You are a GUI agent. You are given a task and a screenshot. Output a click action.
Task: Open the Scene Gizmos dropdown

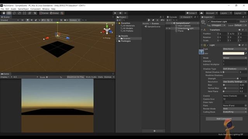coord(74,20)
